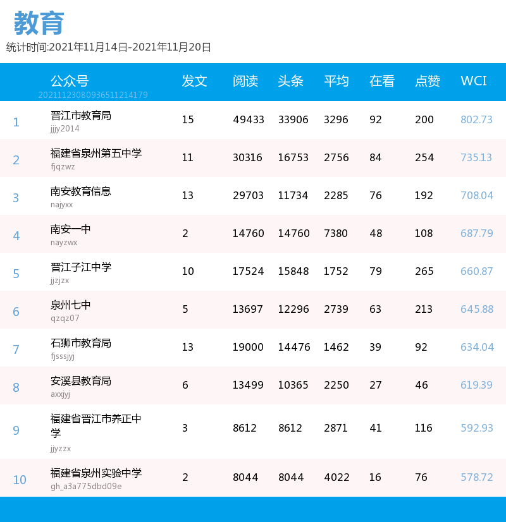Click WCI value 687.79
This screenshot has height=522, width=506.
(477, 233)
